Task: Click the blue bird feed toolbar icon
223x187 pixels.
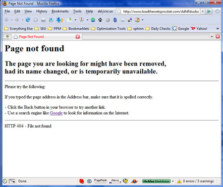Action: [59, 20]
